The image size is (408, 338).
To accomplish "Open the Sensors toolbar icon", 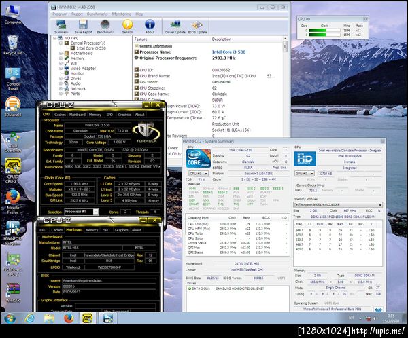I will pyautogui.click(x=128, y=26).
